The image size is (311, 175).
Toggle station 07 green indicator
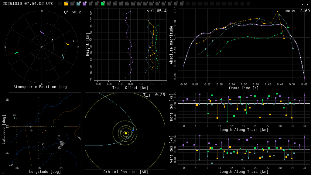click(x=103, y=4)
